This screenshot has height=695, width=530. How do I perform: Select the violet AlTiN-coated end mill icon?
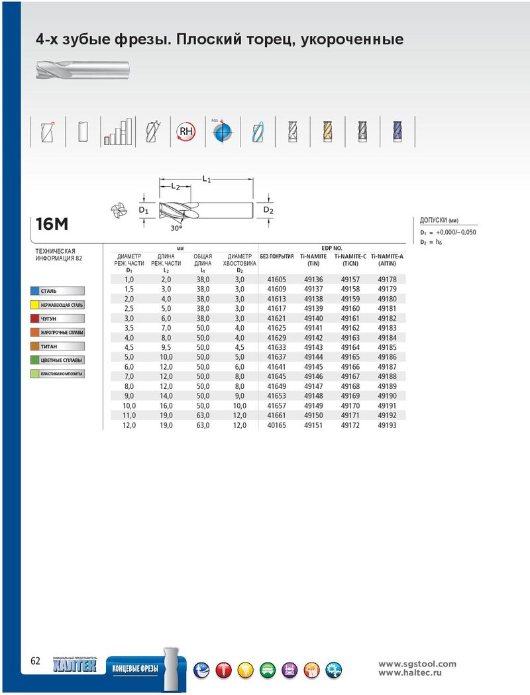pos(397,132)
